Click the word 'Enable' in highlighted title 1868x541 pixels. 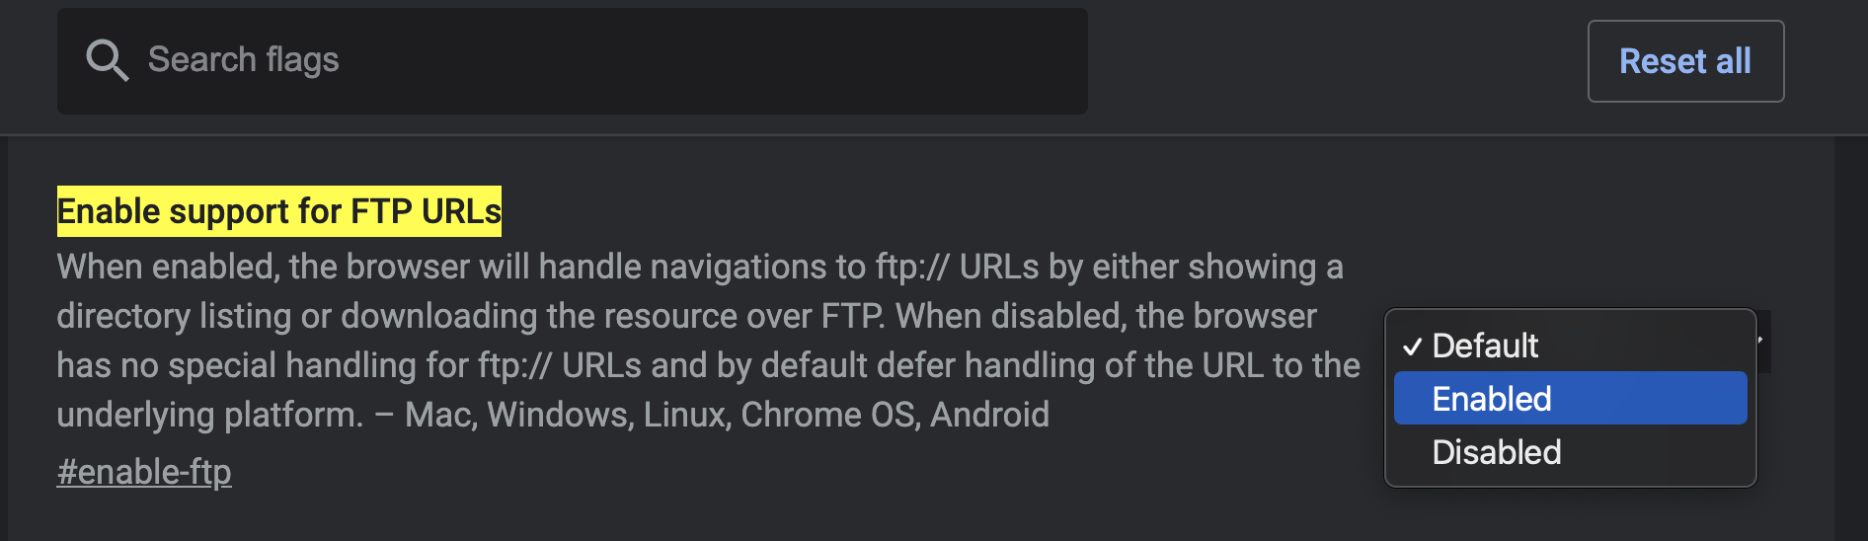(109, 211)
